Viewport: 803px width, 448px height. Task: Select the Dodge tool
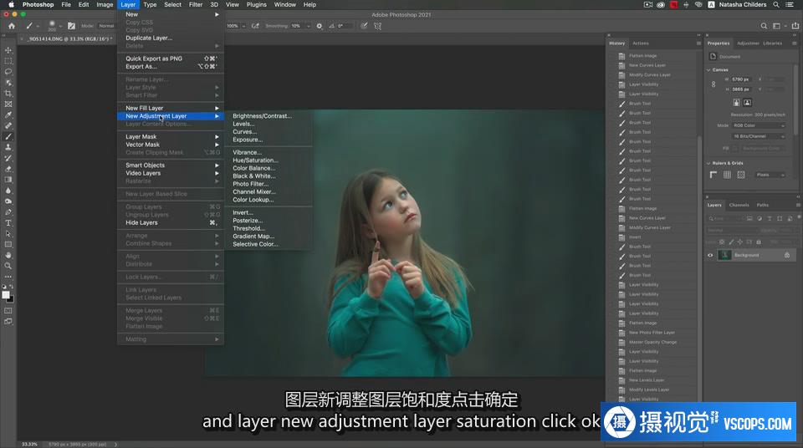tap(8, 201)
